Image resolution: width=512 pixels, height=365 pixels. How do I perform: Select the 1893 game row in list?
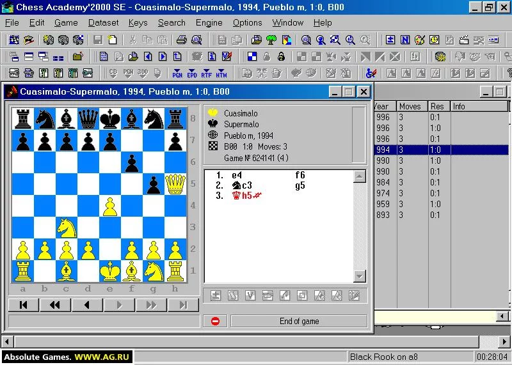tap(441, 215)
